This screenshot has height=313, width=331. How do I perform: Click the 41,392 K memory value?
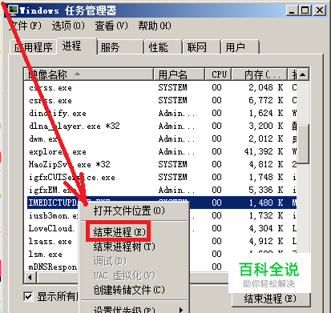264,151
